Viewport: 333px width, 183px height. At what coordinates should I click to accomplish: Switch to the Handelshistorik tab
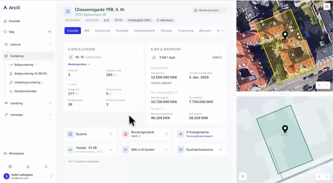(x=144, y=31)
